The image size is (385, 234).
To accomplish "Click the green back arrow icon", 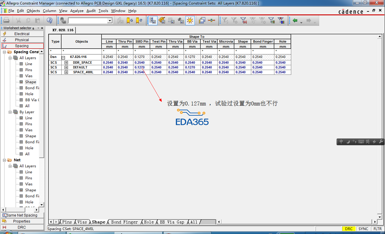I will click(x=295, y=20).
